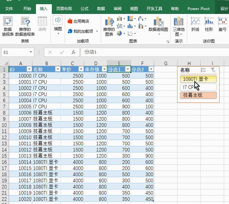
Task: Switch to the 公式 (Formulas) tab
Action: (85, 9)
